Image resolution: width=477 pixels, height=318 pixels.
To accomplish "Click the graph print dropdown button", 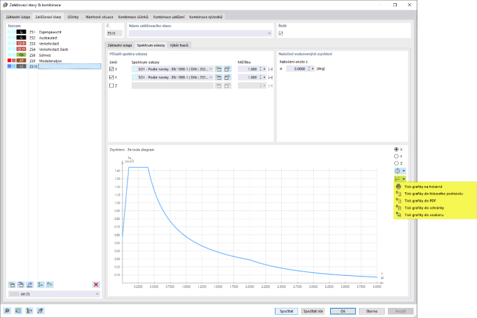I will (x=400, y=179).
